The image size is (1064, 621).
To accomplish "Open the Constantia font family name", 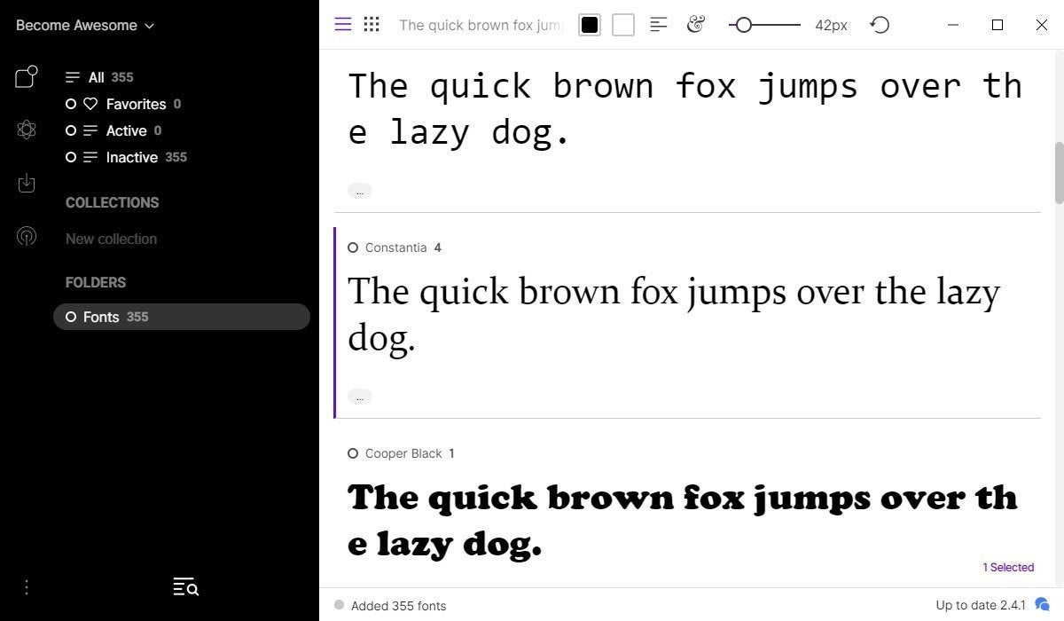I will [395, 248].
